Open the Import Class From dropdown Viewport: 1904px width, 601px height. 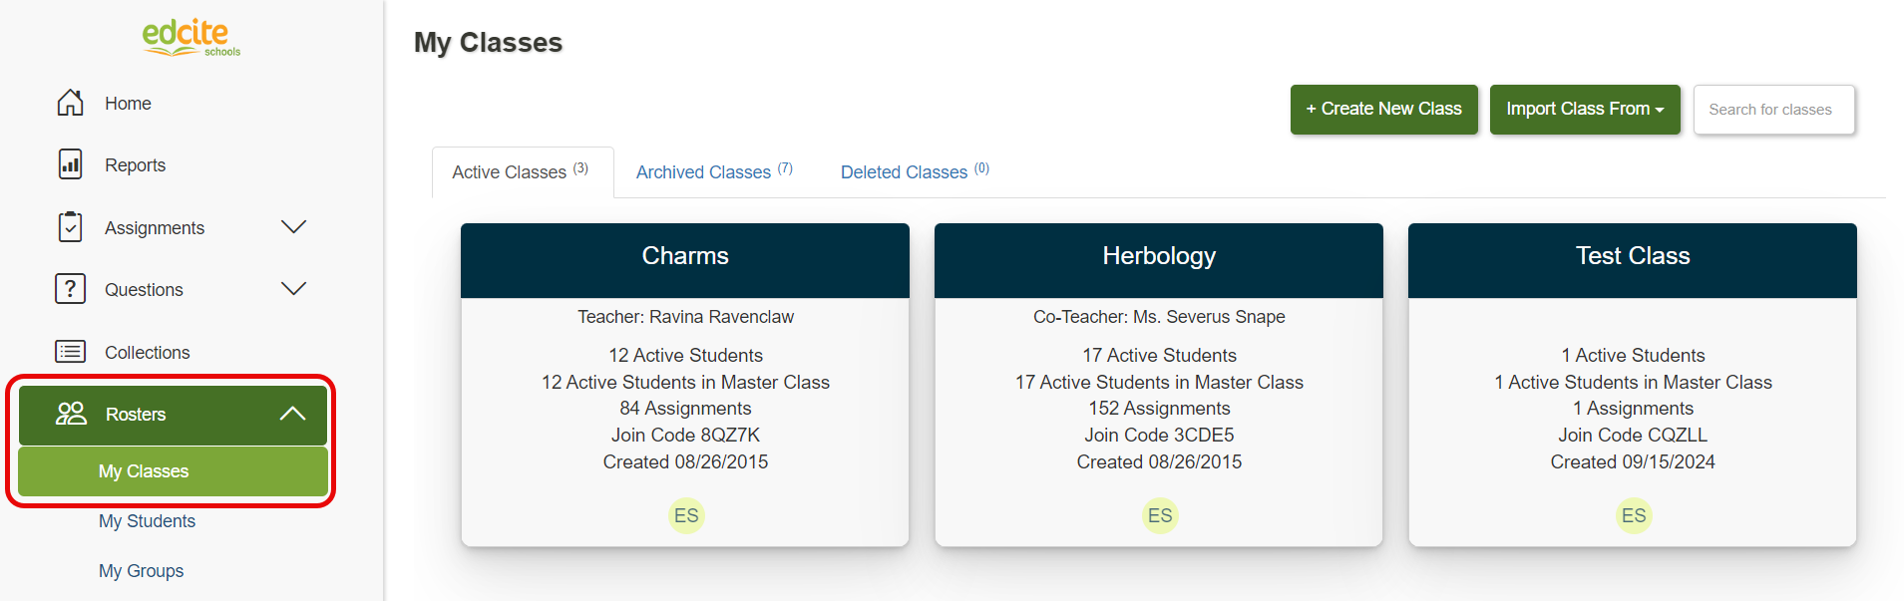[1584, 109]
